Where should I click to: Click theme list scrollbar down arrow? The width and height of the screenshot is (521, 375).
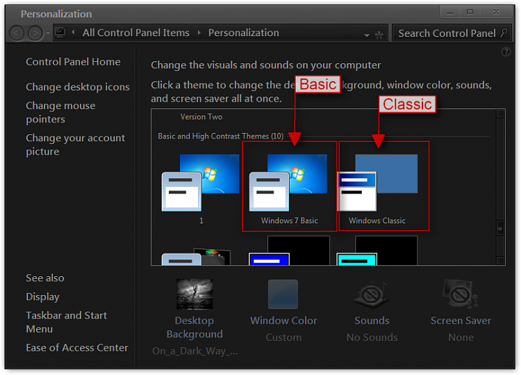500,260
